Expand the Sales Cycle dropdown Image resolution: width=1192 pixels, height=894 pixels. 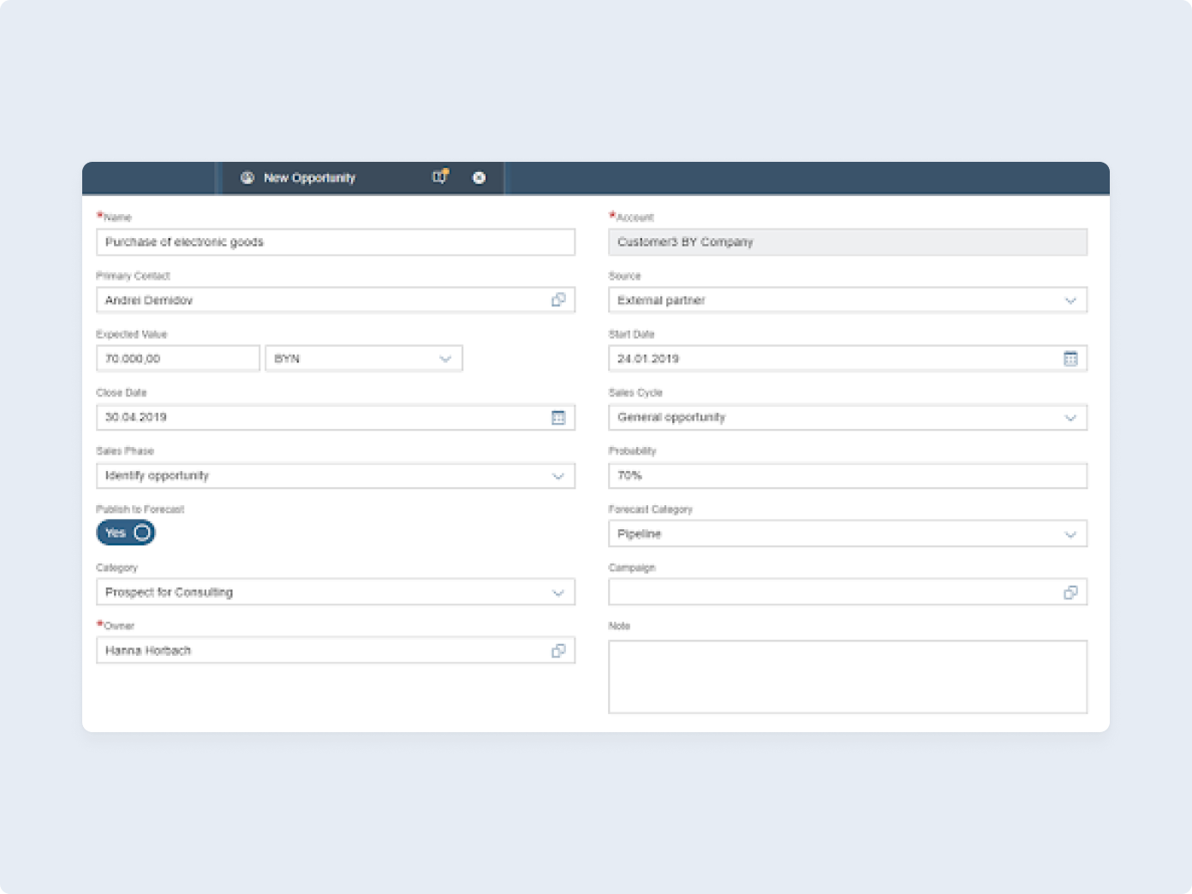[1070, 418]
